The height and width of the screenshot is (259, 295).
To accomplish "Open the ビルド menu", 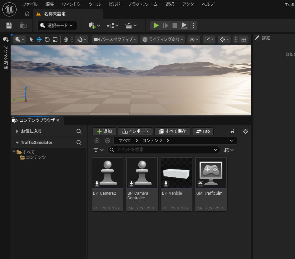I will 114,4.
